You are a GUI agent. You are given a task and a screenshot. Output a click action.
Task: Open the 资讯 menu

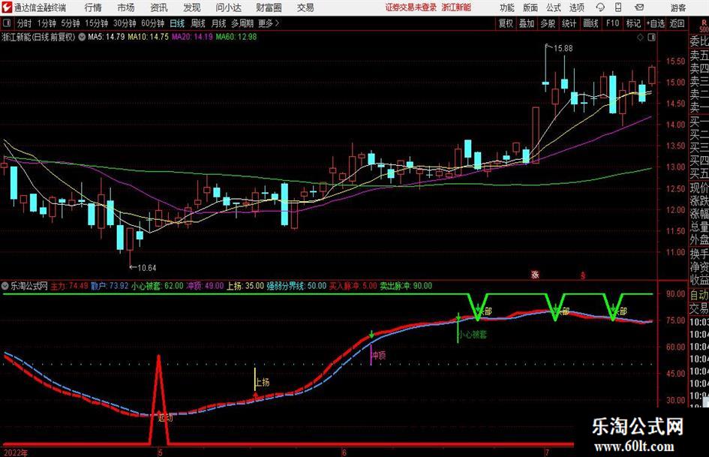pyautogui.click(x=159, y=8)
